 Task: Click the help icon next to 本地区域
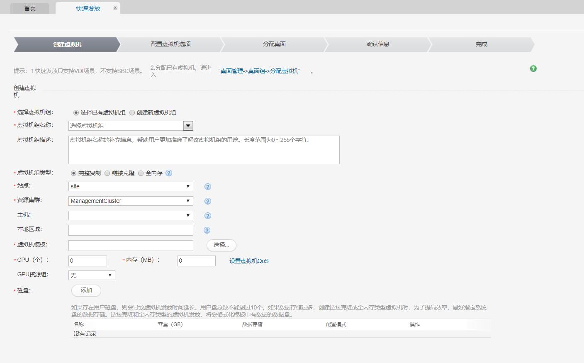click(x=207, y=230)
